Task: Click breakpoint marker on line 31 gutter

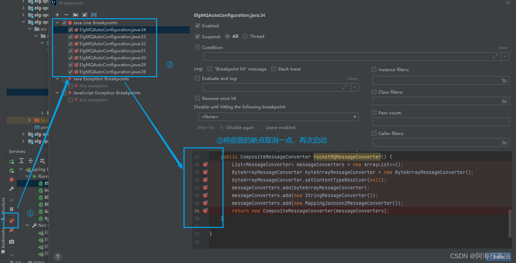Action: pos(205,187)
